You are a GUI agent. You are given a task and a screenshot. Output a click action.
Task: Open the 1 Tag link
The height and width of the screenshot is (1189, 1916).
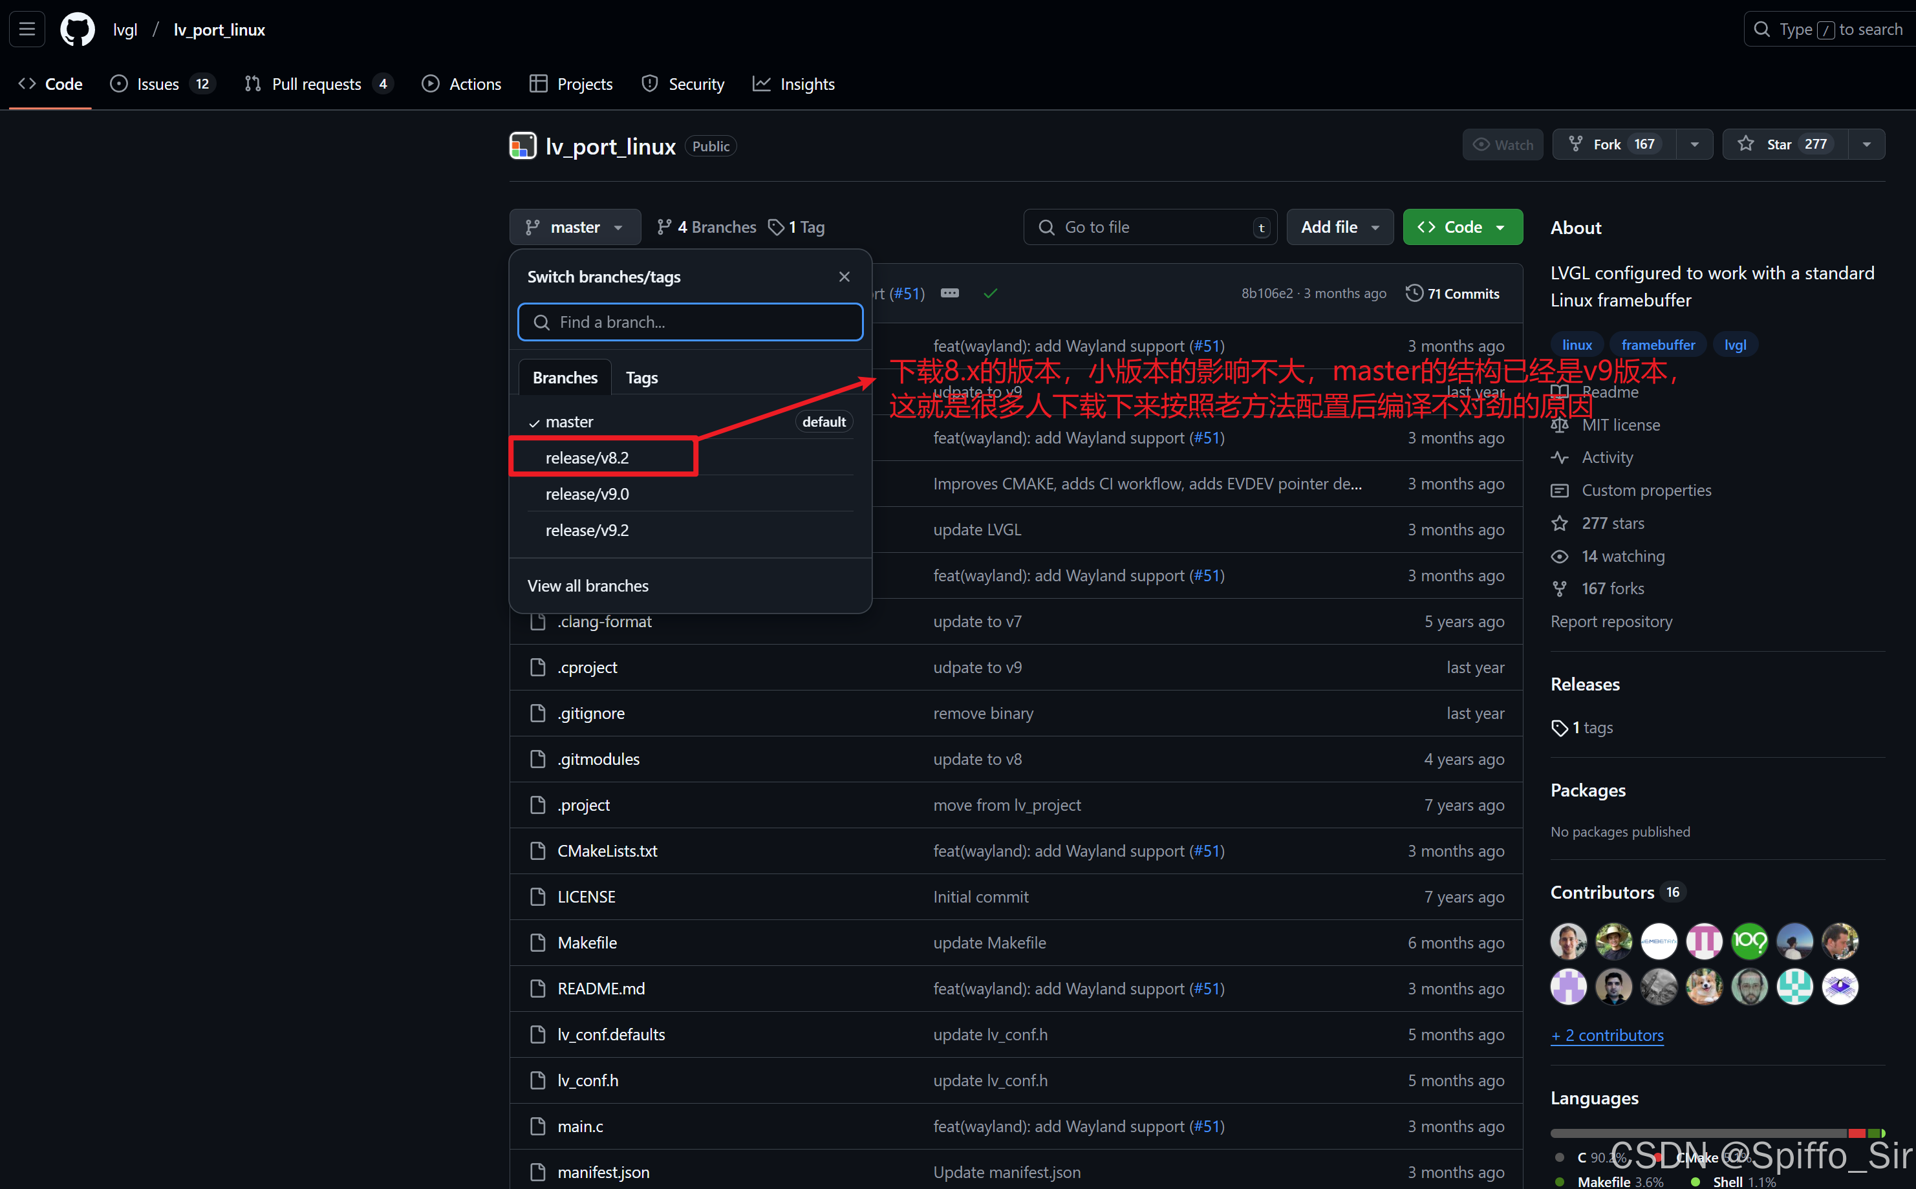[796, 228]
